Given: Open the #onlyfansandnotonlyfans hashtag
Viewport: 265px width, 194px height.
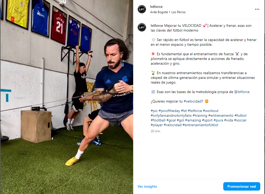Looking at the screenshot, I should [171, 115].
